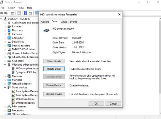Viewport: 161px width, 119px height.
Task: Close the HID-compliant mouse Properties dialog
Action: pyautogui.click(x=119, y=14)
